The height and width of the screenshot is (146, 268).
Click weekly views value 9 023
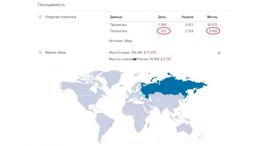[189, 25]
